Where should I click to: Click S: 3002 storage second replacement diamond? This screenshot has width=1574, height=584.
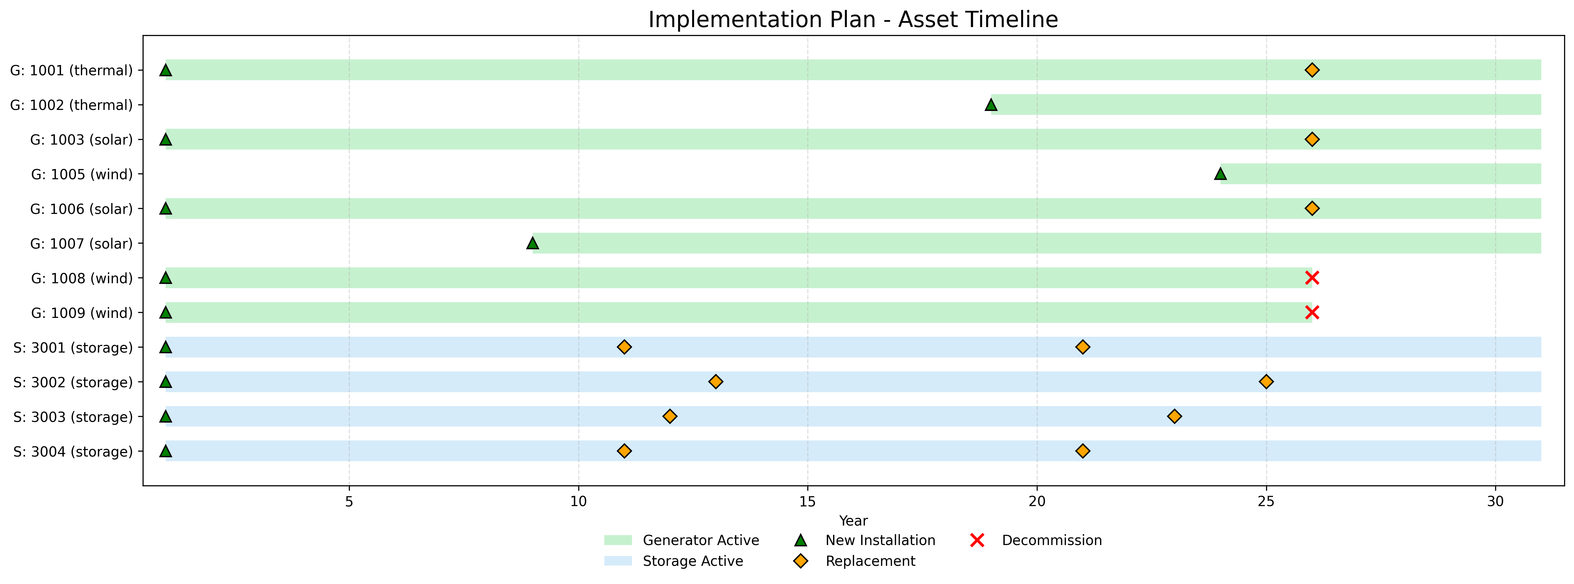pyautogui.click(x=1266, y=382)
